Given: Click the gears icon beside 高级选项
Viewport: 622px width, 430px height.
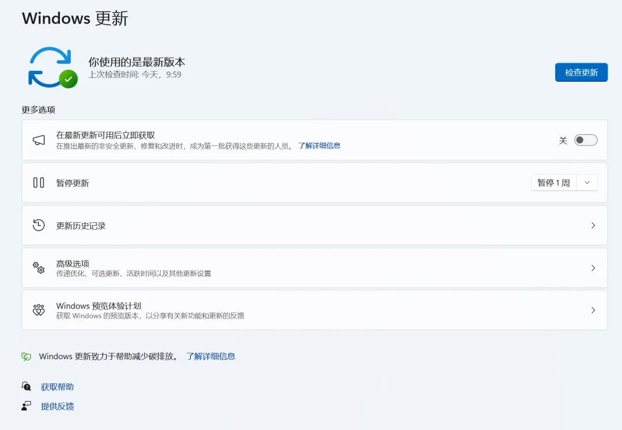Looking at the screenshot, I should point(39,268).
